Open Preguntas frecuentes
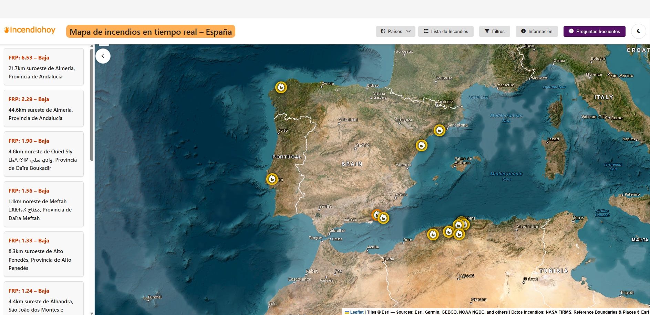The image size is (650, 315). tap(594, 31)
